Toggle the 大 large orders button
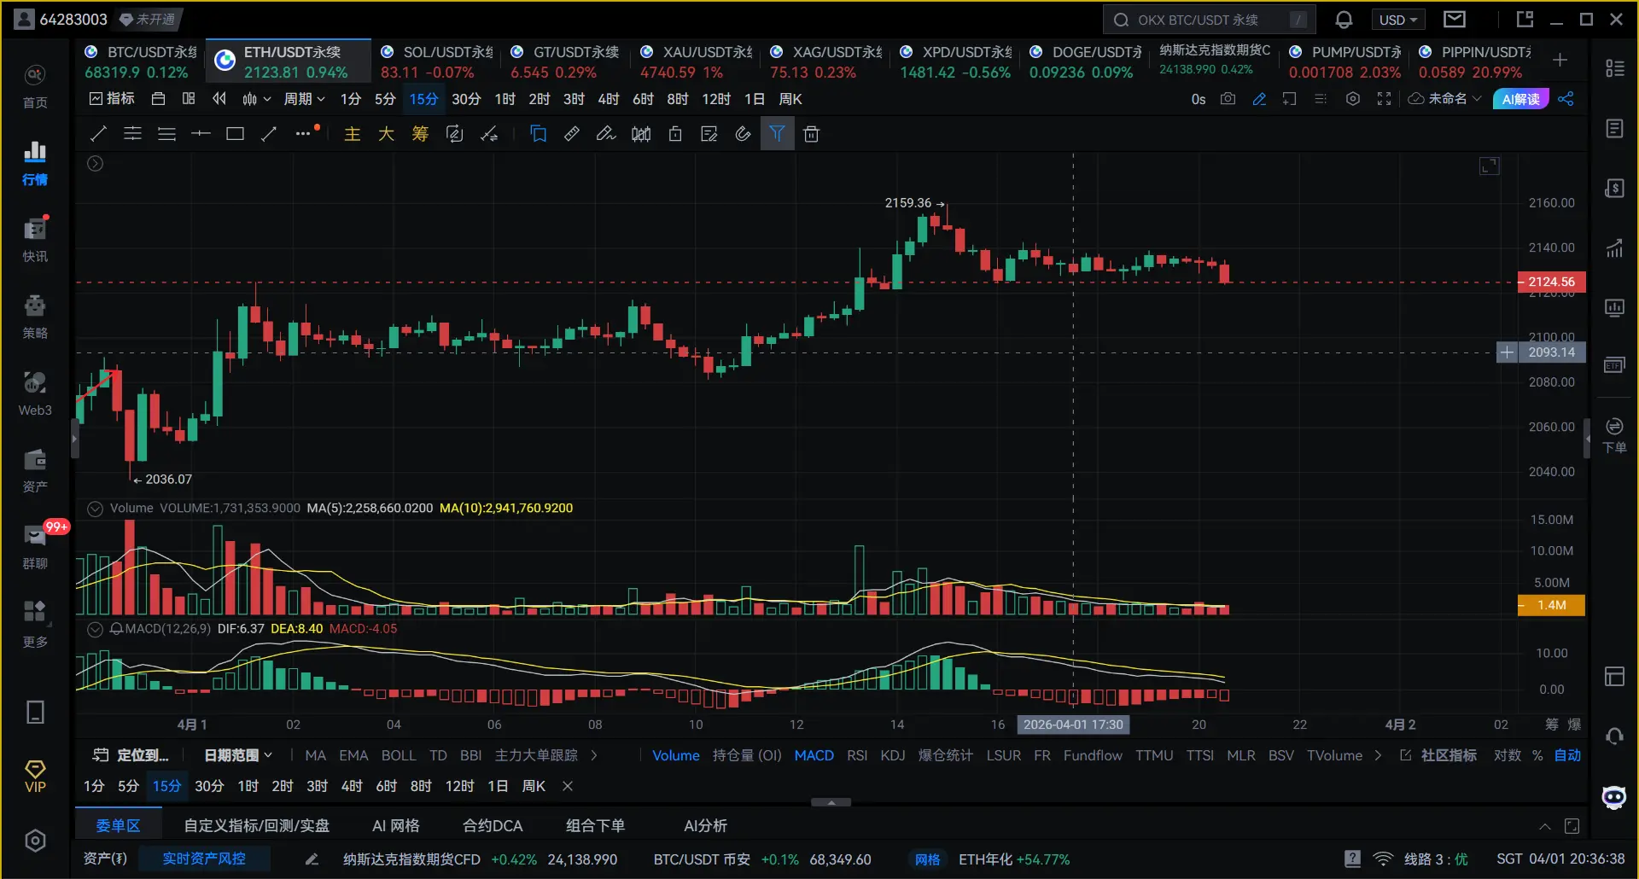 tap(386, 134)
